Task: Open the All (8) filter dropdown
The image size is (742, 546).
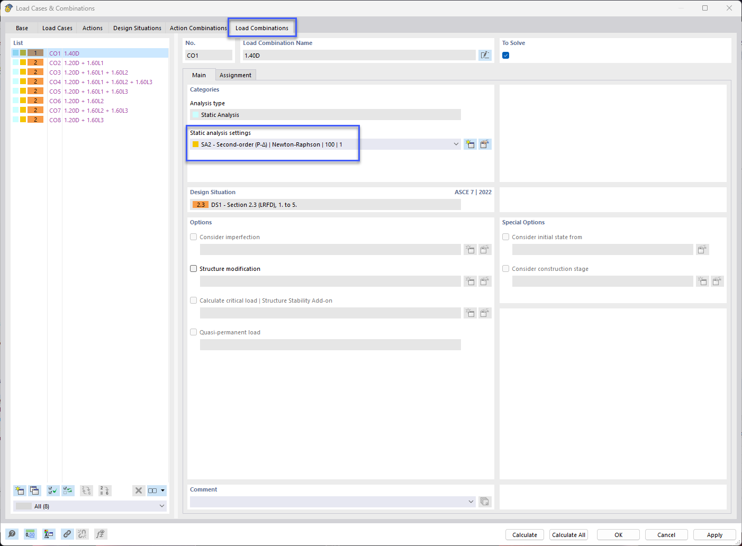Action: click(90, 506)
